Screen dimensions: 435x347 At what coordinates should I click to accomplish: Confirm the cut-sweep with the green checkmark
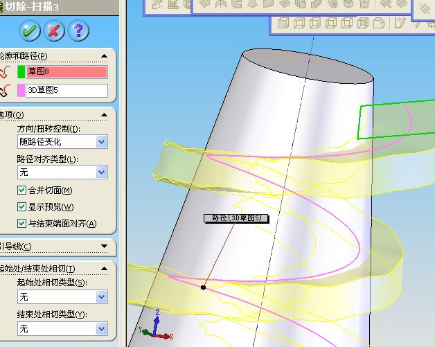30,30
